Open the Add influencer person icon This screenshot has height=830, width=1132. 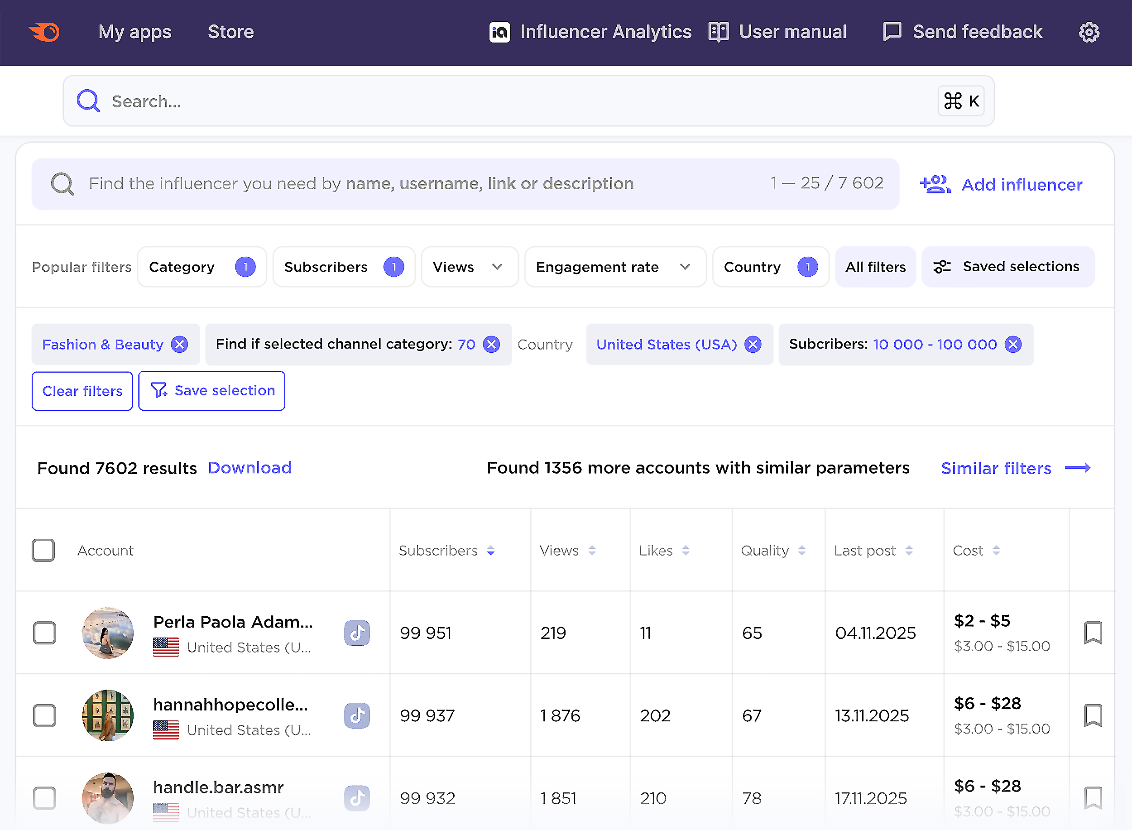tap(935, 184)
